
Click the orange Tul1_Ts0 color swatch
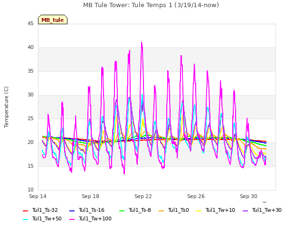tap(161, 210)
